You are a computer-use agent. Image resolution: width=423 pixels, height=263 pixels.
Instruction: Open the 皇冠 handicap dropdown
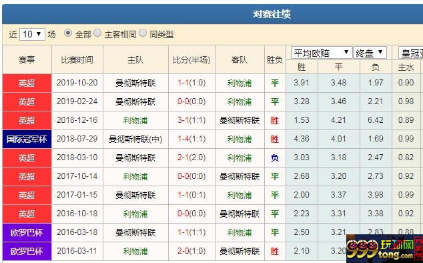(410, 53)
